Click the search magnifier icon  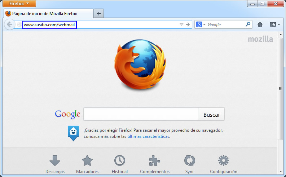tap(248, 25)
